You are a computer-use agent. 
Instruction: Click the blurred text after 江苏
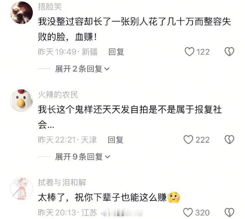click(122, 213)
